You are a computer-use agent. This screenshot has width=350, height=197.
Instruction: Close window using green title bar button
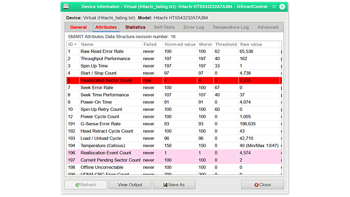(282, 7)
